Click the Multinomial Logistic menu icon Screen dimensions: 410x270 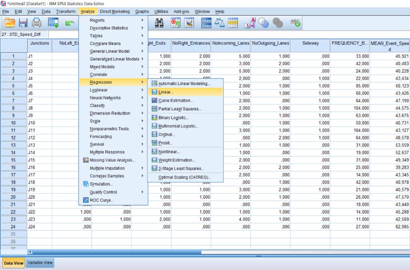click(x=155, y=126)
